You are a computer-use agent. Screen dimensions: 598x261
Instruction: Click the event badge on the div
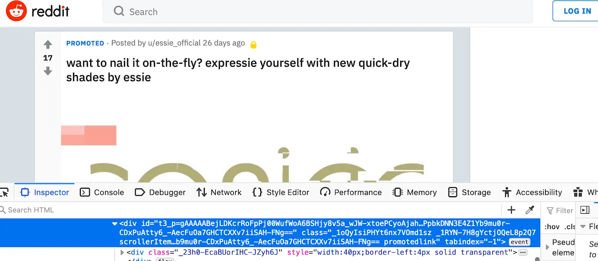click(x=519, y=242)
